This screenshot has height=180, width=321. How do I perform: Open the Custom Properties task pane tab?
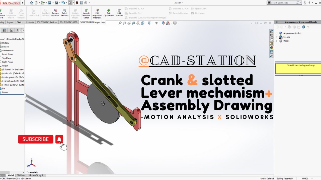(272, 52)
